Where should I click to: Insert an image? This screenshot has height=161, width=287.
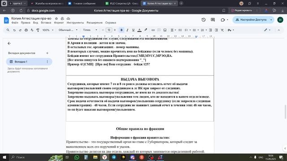click(165, 30)
